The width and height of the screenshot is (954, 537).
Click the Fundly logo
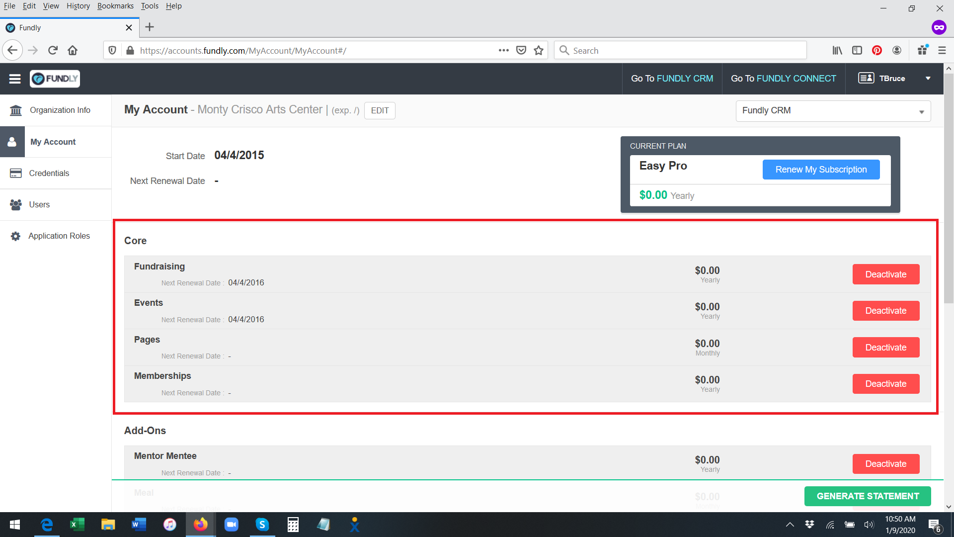tap(55, 79)
